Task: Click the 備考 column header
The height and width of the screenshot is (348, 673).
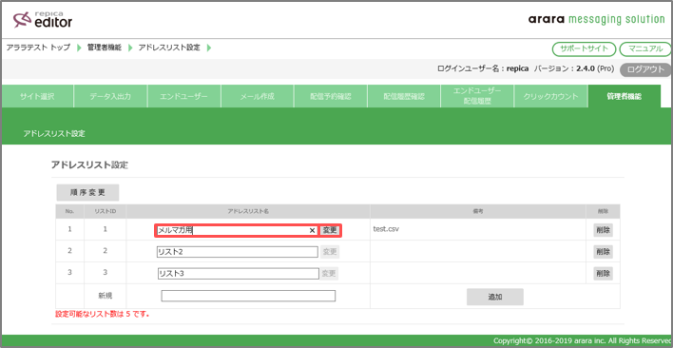Action: (478, 211)
